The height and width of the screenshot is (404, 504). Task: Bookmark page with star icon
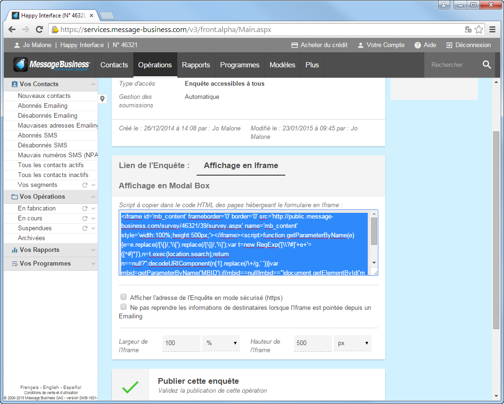(479, 30)
